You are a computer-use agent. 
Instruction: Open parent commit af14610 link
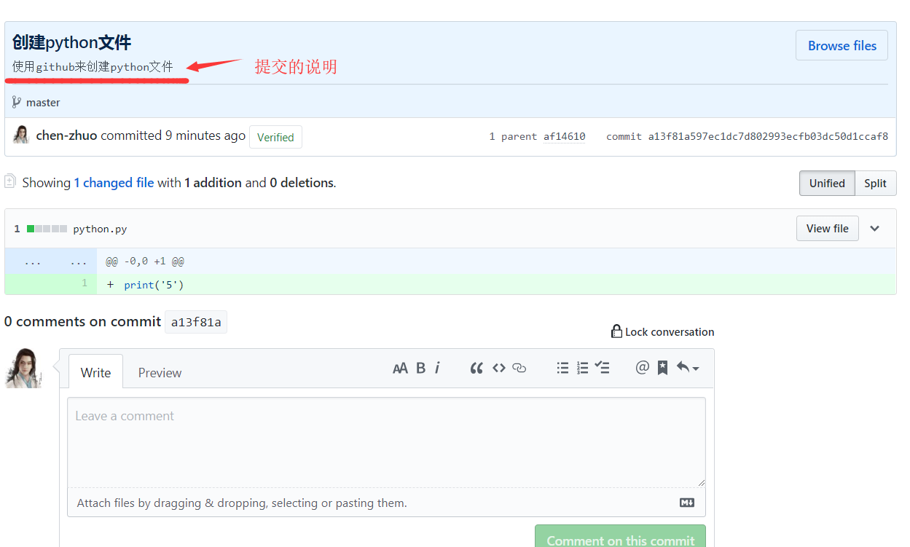564,137
